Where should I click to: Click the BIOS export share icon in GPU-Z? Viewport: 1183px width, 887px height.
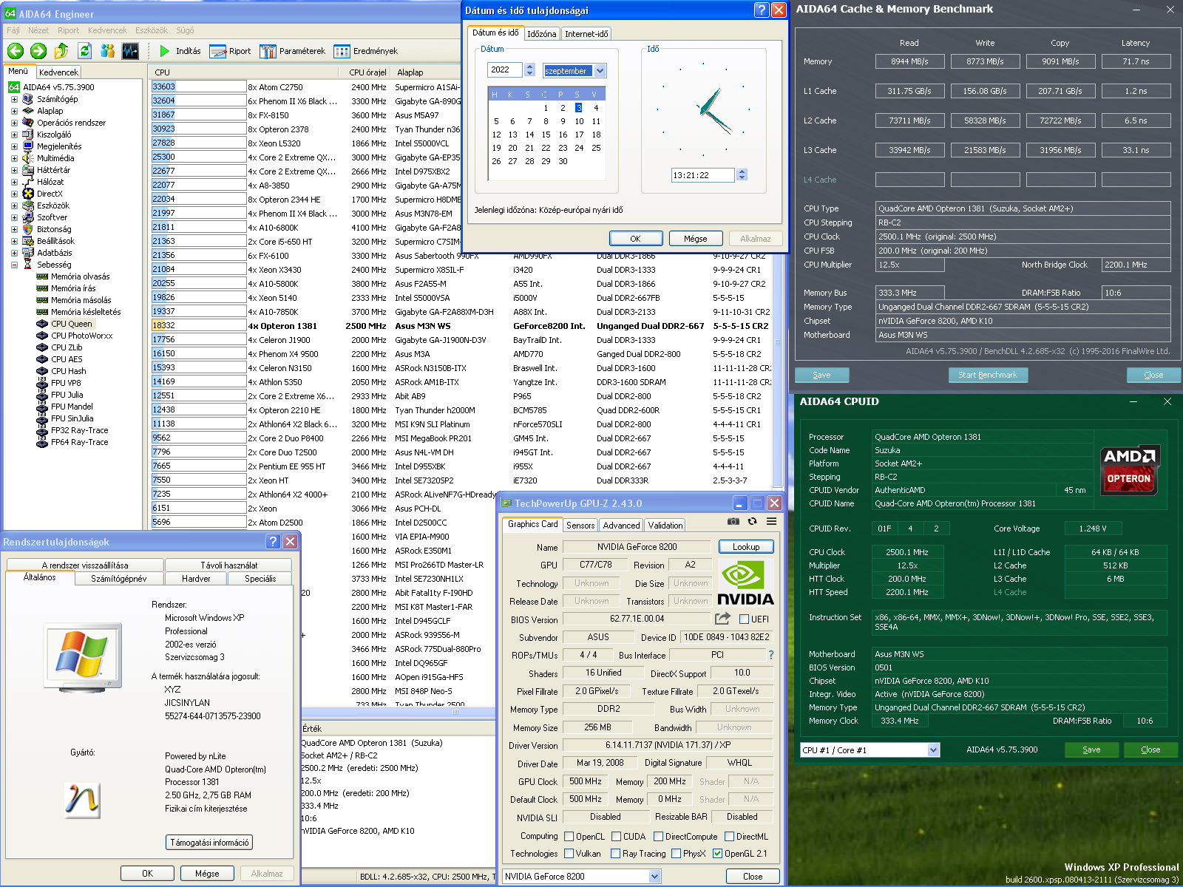tap(723, 619)
